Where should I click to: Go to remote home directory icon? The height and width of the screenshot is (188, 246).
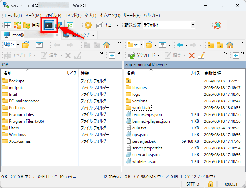(230, 45)
